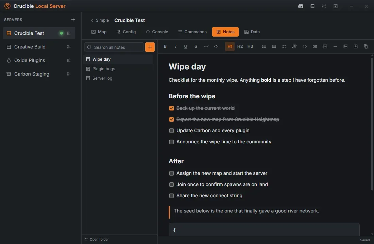This screenshot has height=244, width=374.
Task: Insert a blockquote with the scroll icon
Action: pos(294,46)
